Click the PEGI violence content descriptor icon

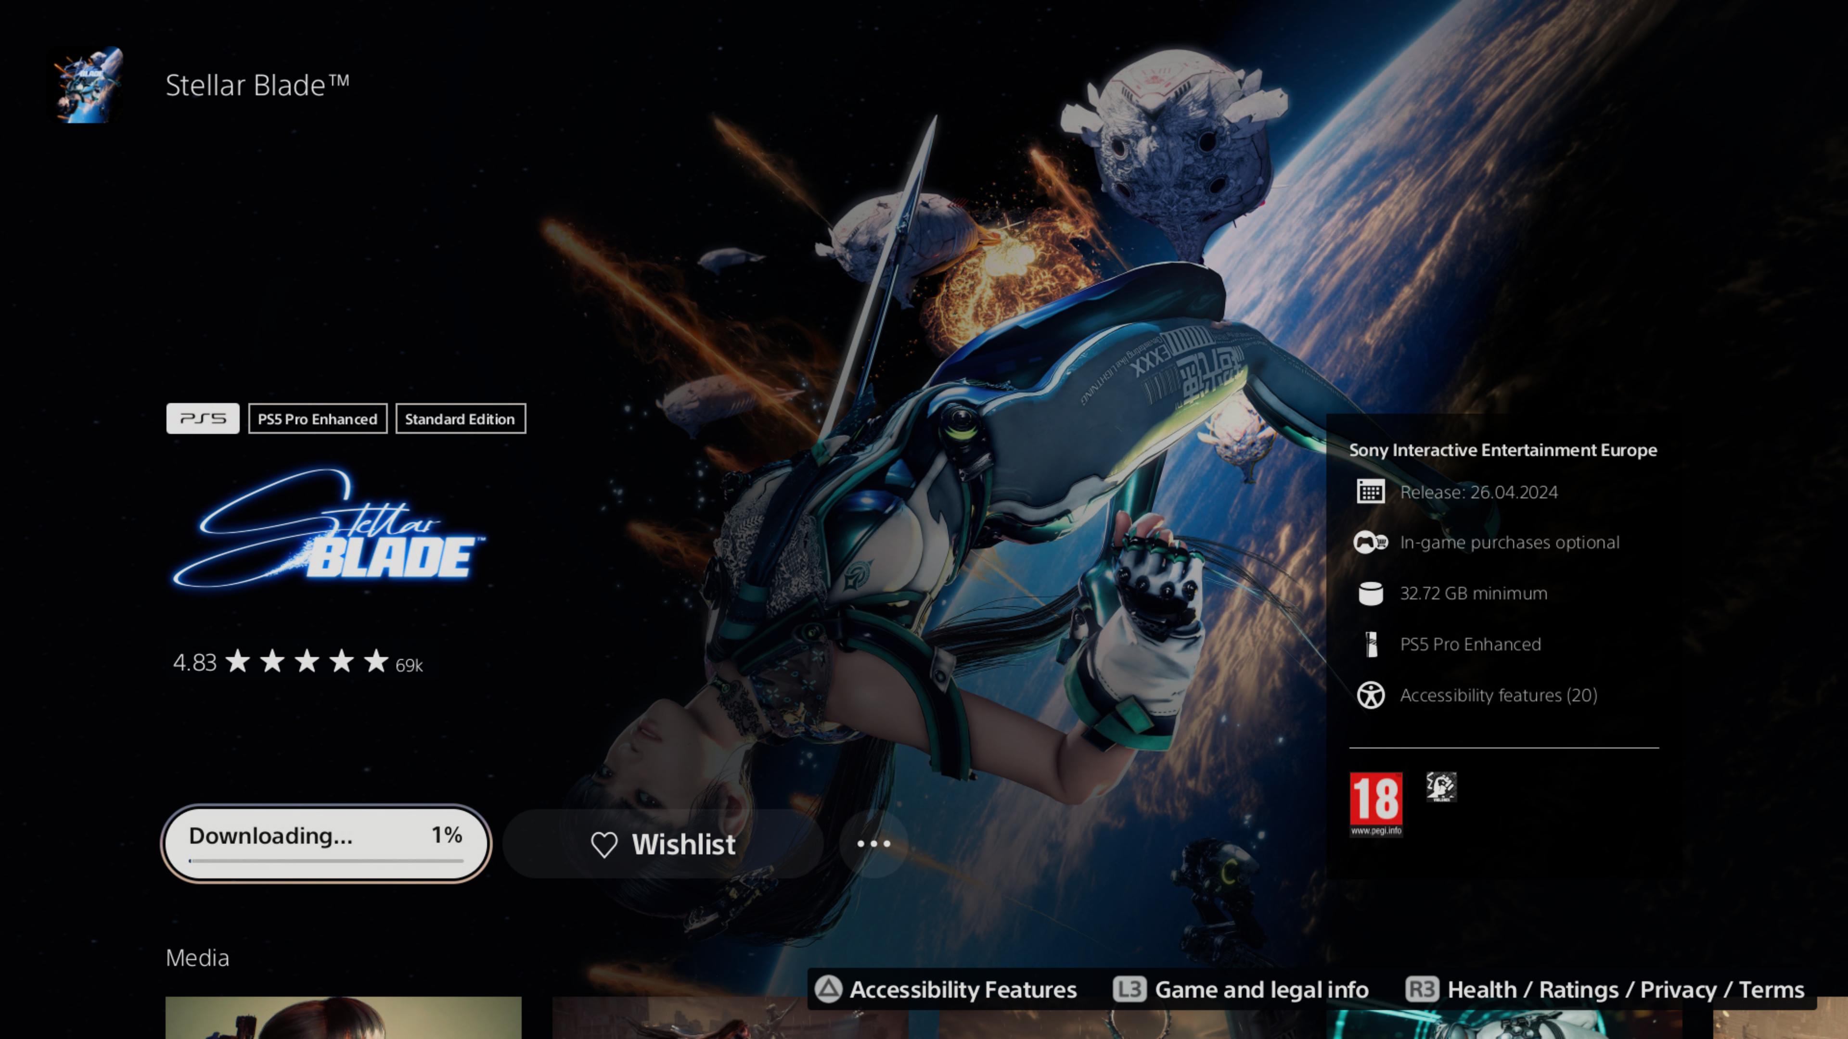pos(1440,786)
